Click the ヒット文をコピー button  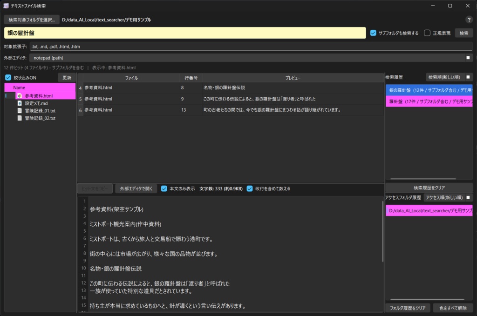(x=95, y=188)
